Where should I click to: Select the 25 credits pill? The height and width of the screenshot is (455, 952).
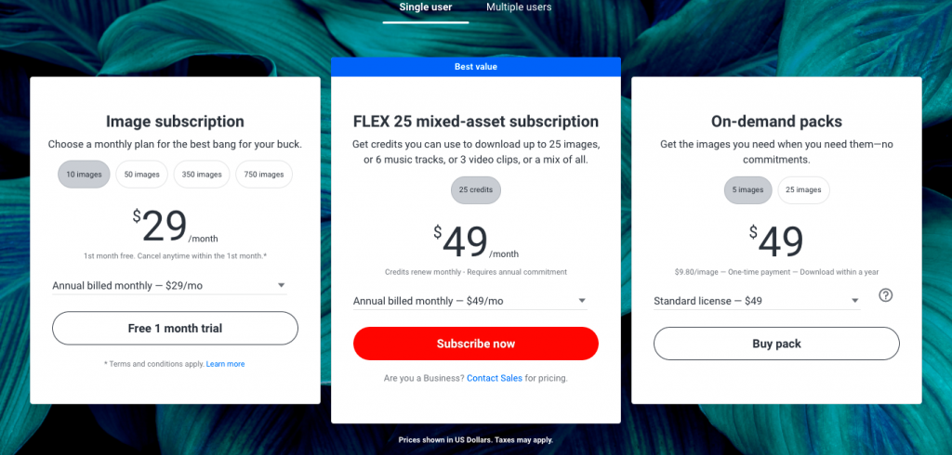(x=476, y=190)
